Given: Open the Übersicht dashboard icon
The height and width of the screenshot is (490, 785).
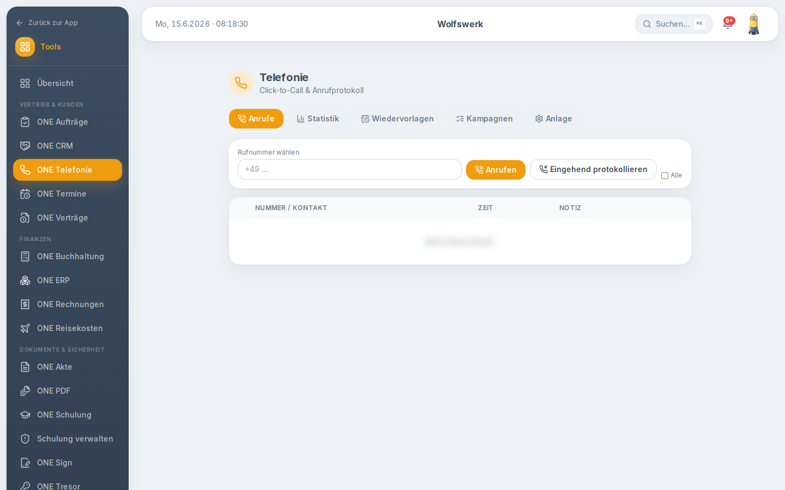Looking at the screenshot, I should [x=25, y=83].
